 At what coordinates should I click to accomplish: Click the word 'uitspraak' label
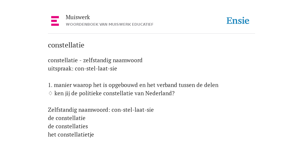(x=61, y=69)
